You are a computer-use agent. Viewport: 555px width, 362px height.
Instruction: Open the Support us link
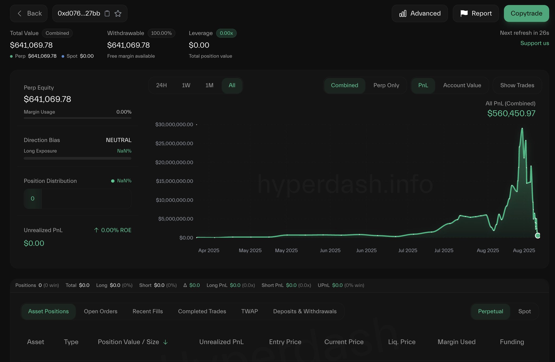534,43
